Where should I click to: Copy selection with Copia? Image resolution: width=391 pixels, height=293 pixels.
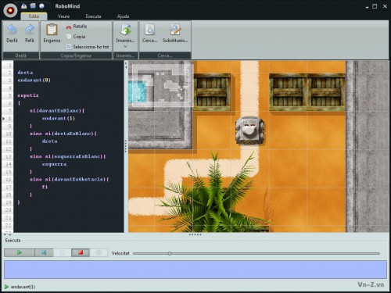click(76, 37)
